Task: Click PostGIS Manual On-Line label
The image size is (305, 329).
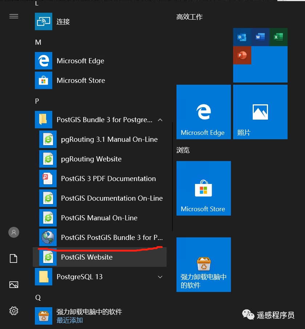Action: (x=99, y=218)
